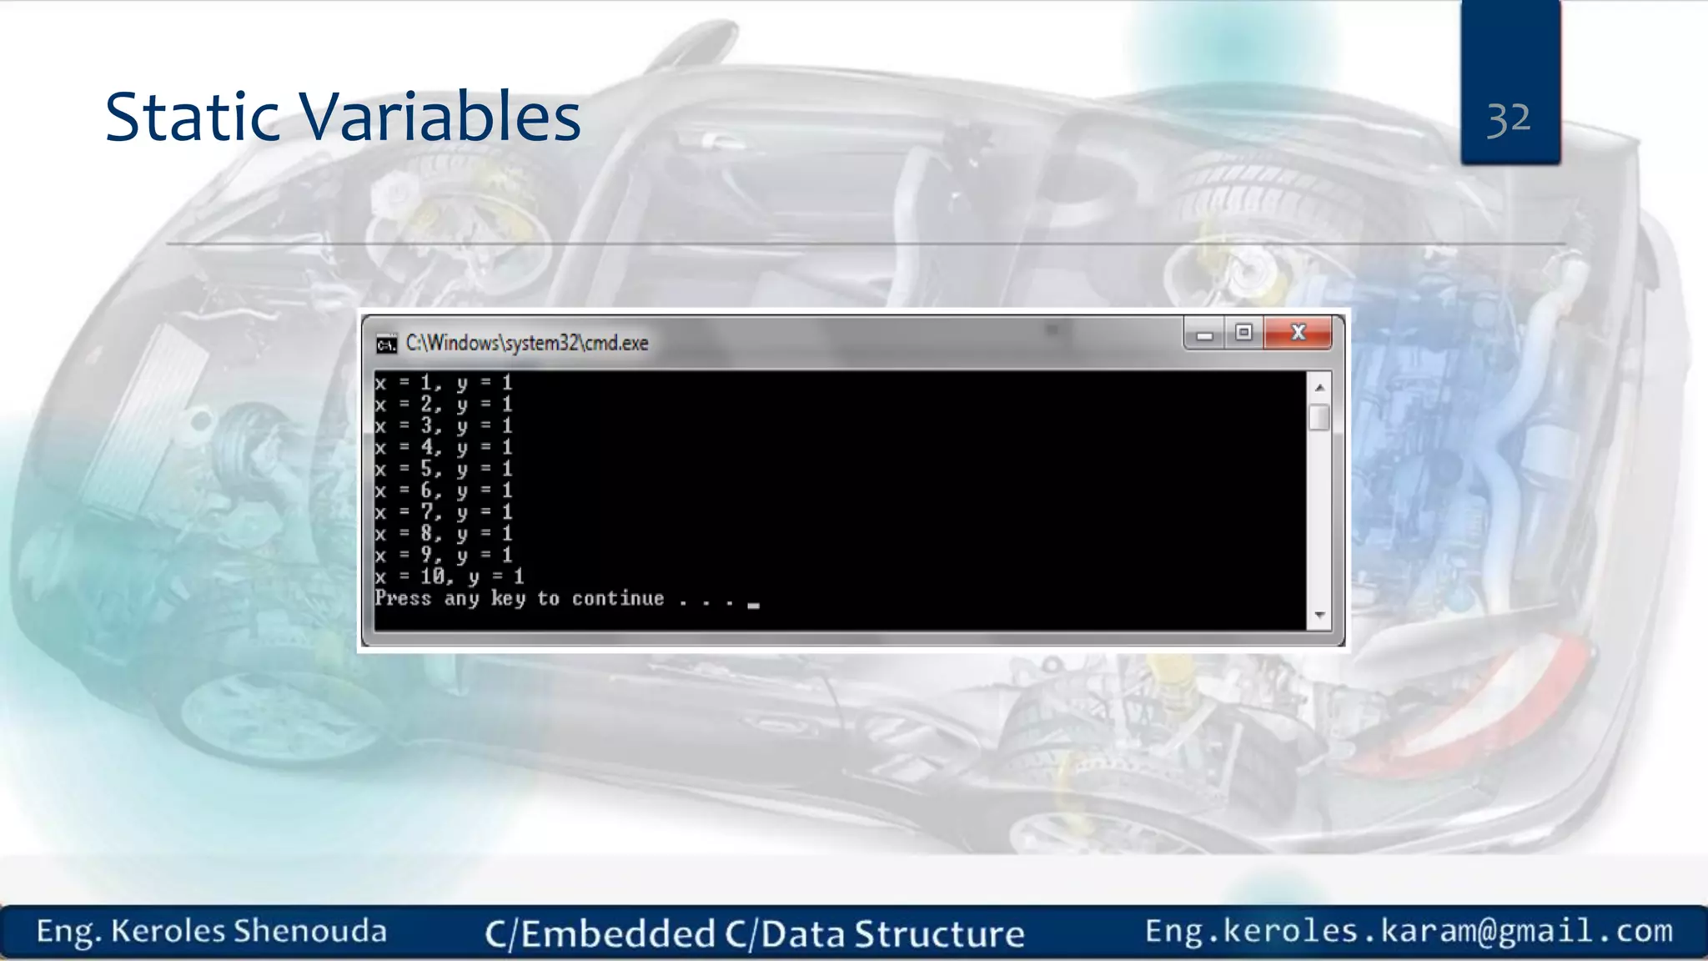Click the C:\Windows\system32\cmd.exe title text
Image resolution: width=1708 pixels, height=961 pixels.
point(526,343)
